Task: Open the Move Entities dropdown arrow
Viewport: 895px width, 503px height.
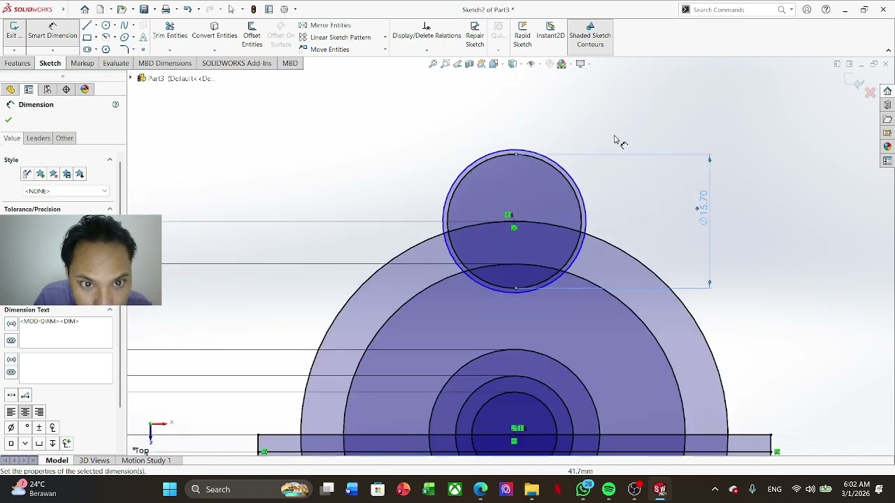Action: [x=385, y=50]
